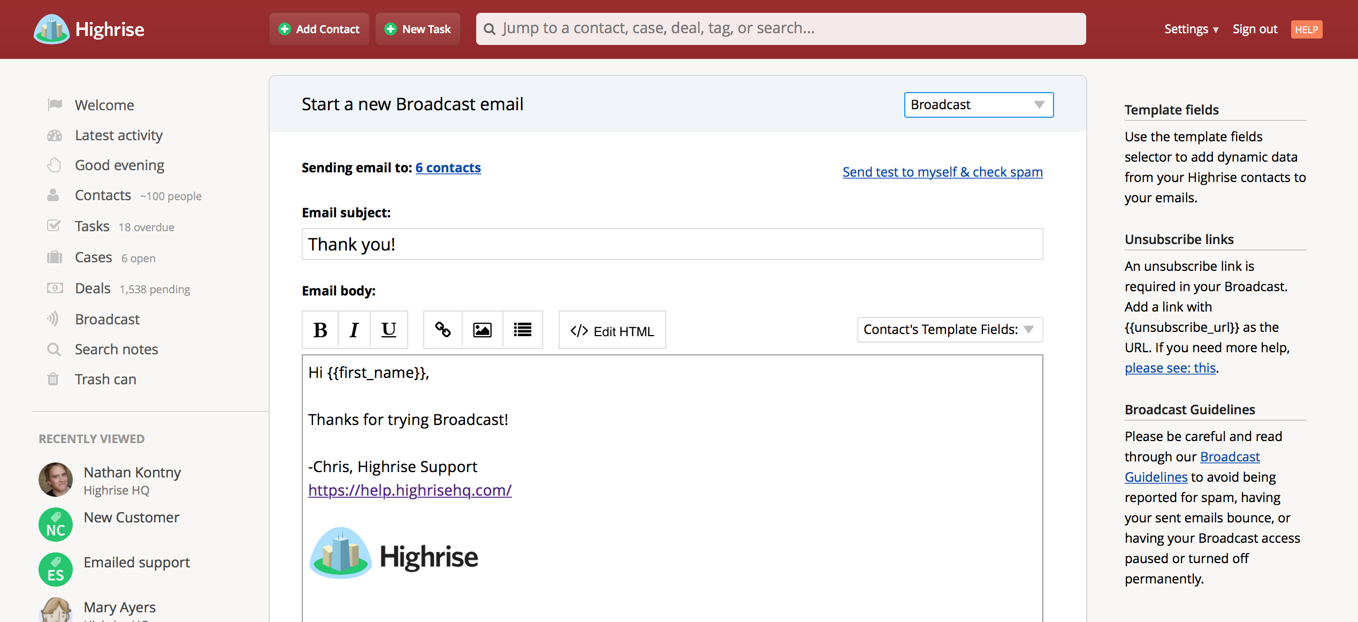
Task: Open Broadcast section in sidebar
Action: pyautogui.click(x=107, y=319)
